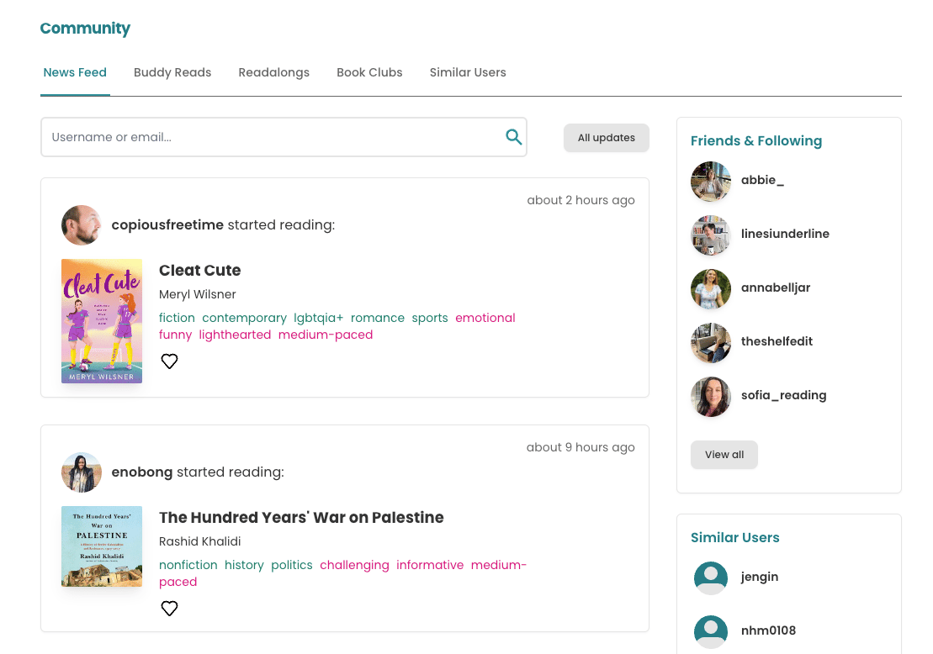Click the emotional mood tag

pos(485,318)
